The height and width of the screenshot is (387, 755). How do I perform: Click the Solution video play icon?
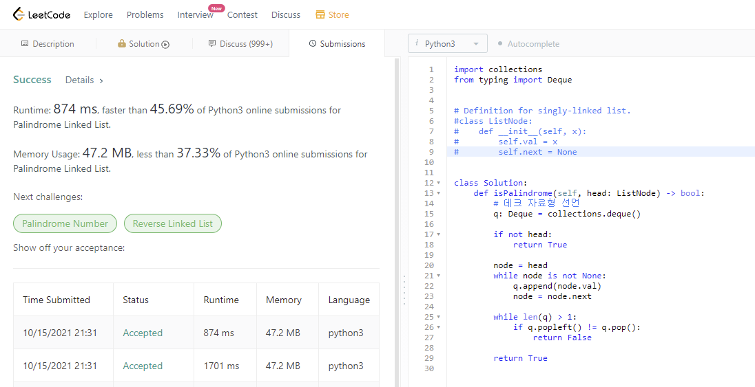point(165,44)
